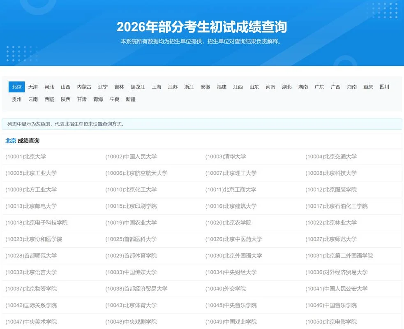Click (10034)中央财经大学
The height and width of the screenshot is (329, 404).
[x=231, y=272]
